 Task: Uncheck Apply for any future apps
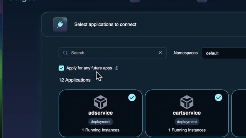[61, 68]
